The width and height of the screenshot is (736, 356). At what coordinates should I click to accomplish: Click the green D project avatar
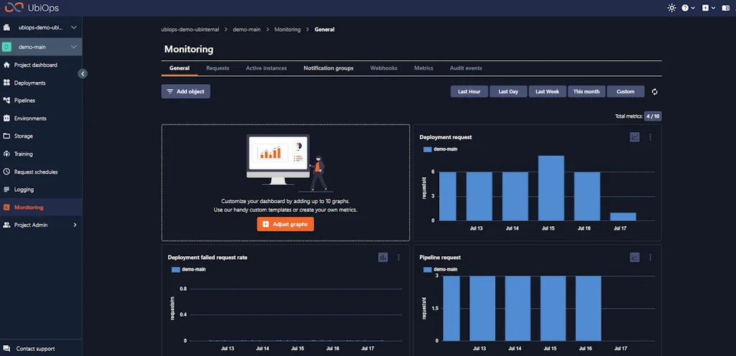click(6, 47)
